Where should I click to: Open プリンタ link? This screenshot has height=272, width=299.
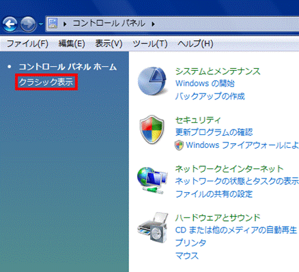(x=190, y=243)
